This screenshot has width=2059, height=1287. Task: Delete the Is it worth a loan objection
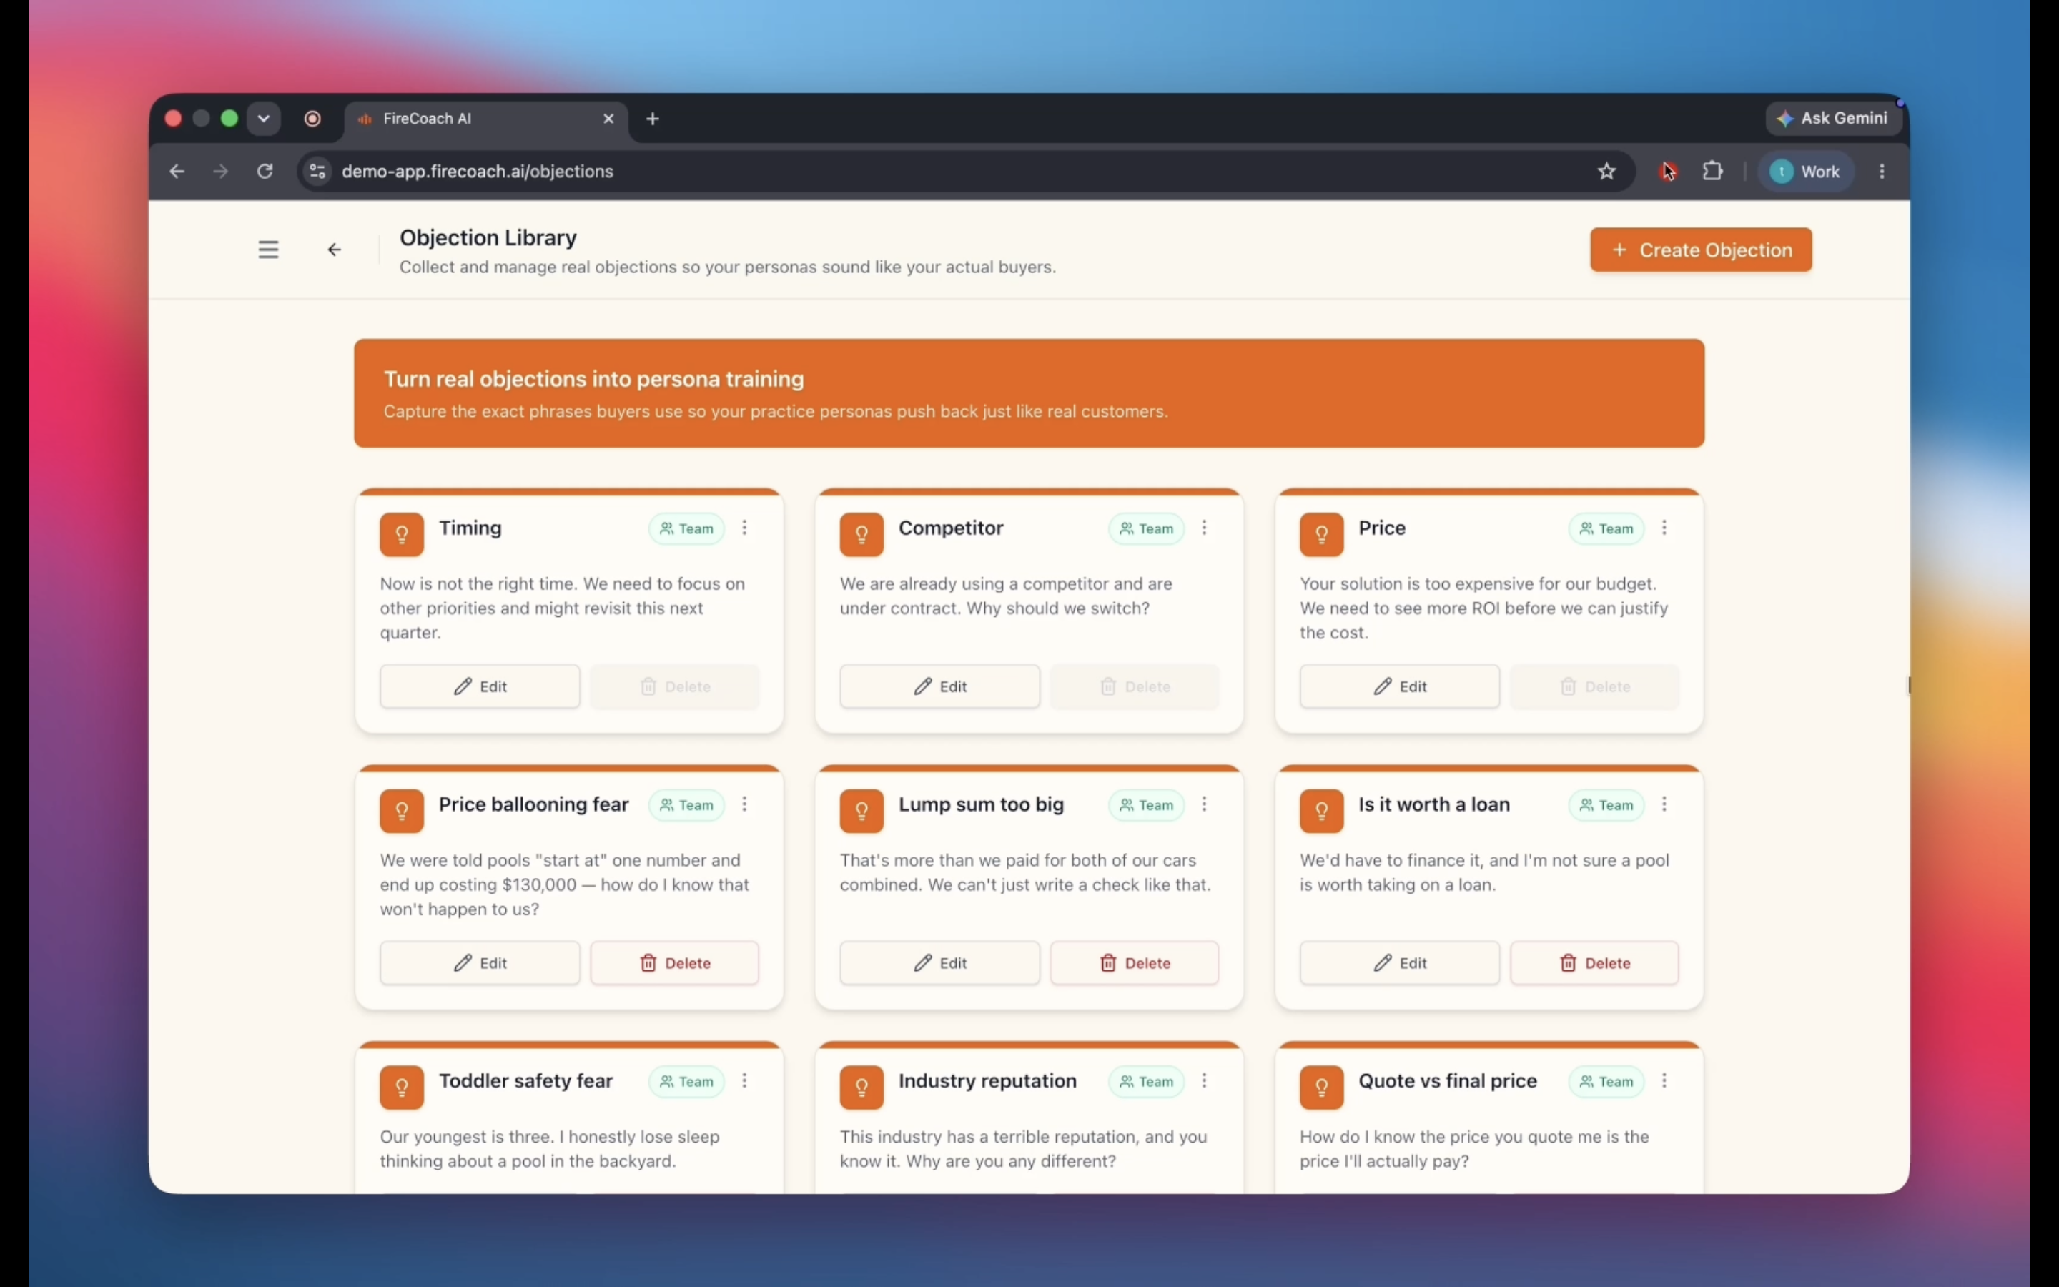(x=1594, y=962)
